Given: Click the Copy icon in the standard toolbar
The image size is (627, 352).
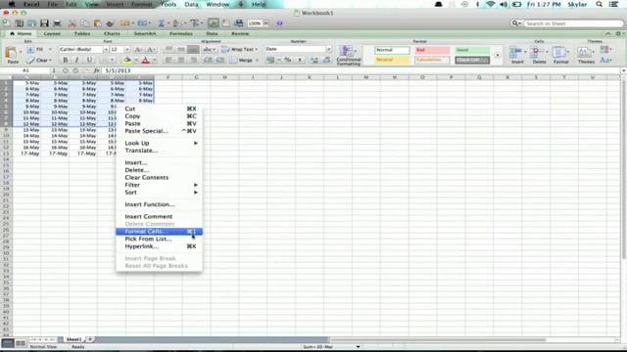Looking at the screenshot, I should 85,23.
